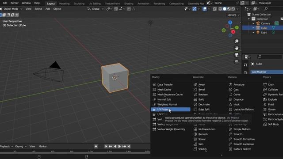Image resolution: width=283 pixels, height=159 pixels.
Task: Switch to the Modeling workspace tab
Action: click(x=64, y=4)
